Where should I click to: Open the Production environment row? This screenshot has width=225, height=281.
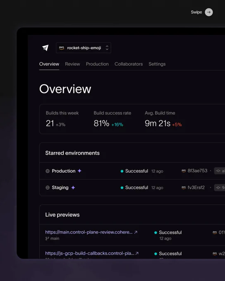132,171
